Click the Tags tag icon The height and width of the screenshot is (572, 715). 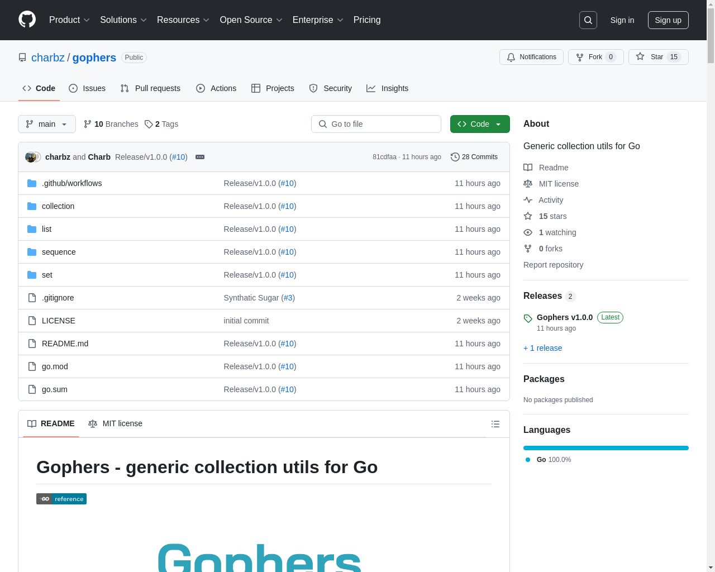click(x=149, y=124)
